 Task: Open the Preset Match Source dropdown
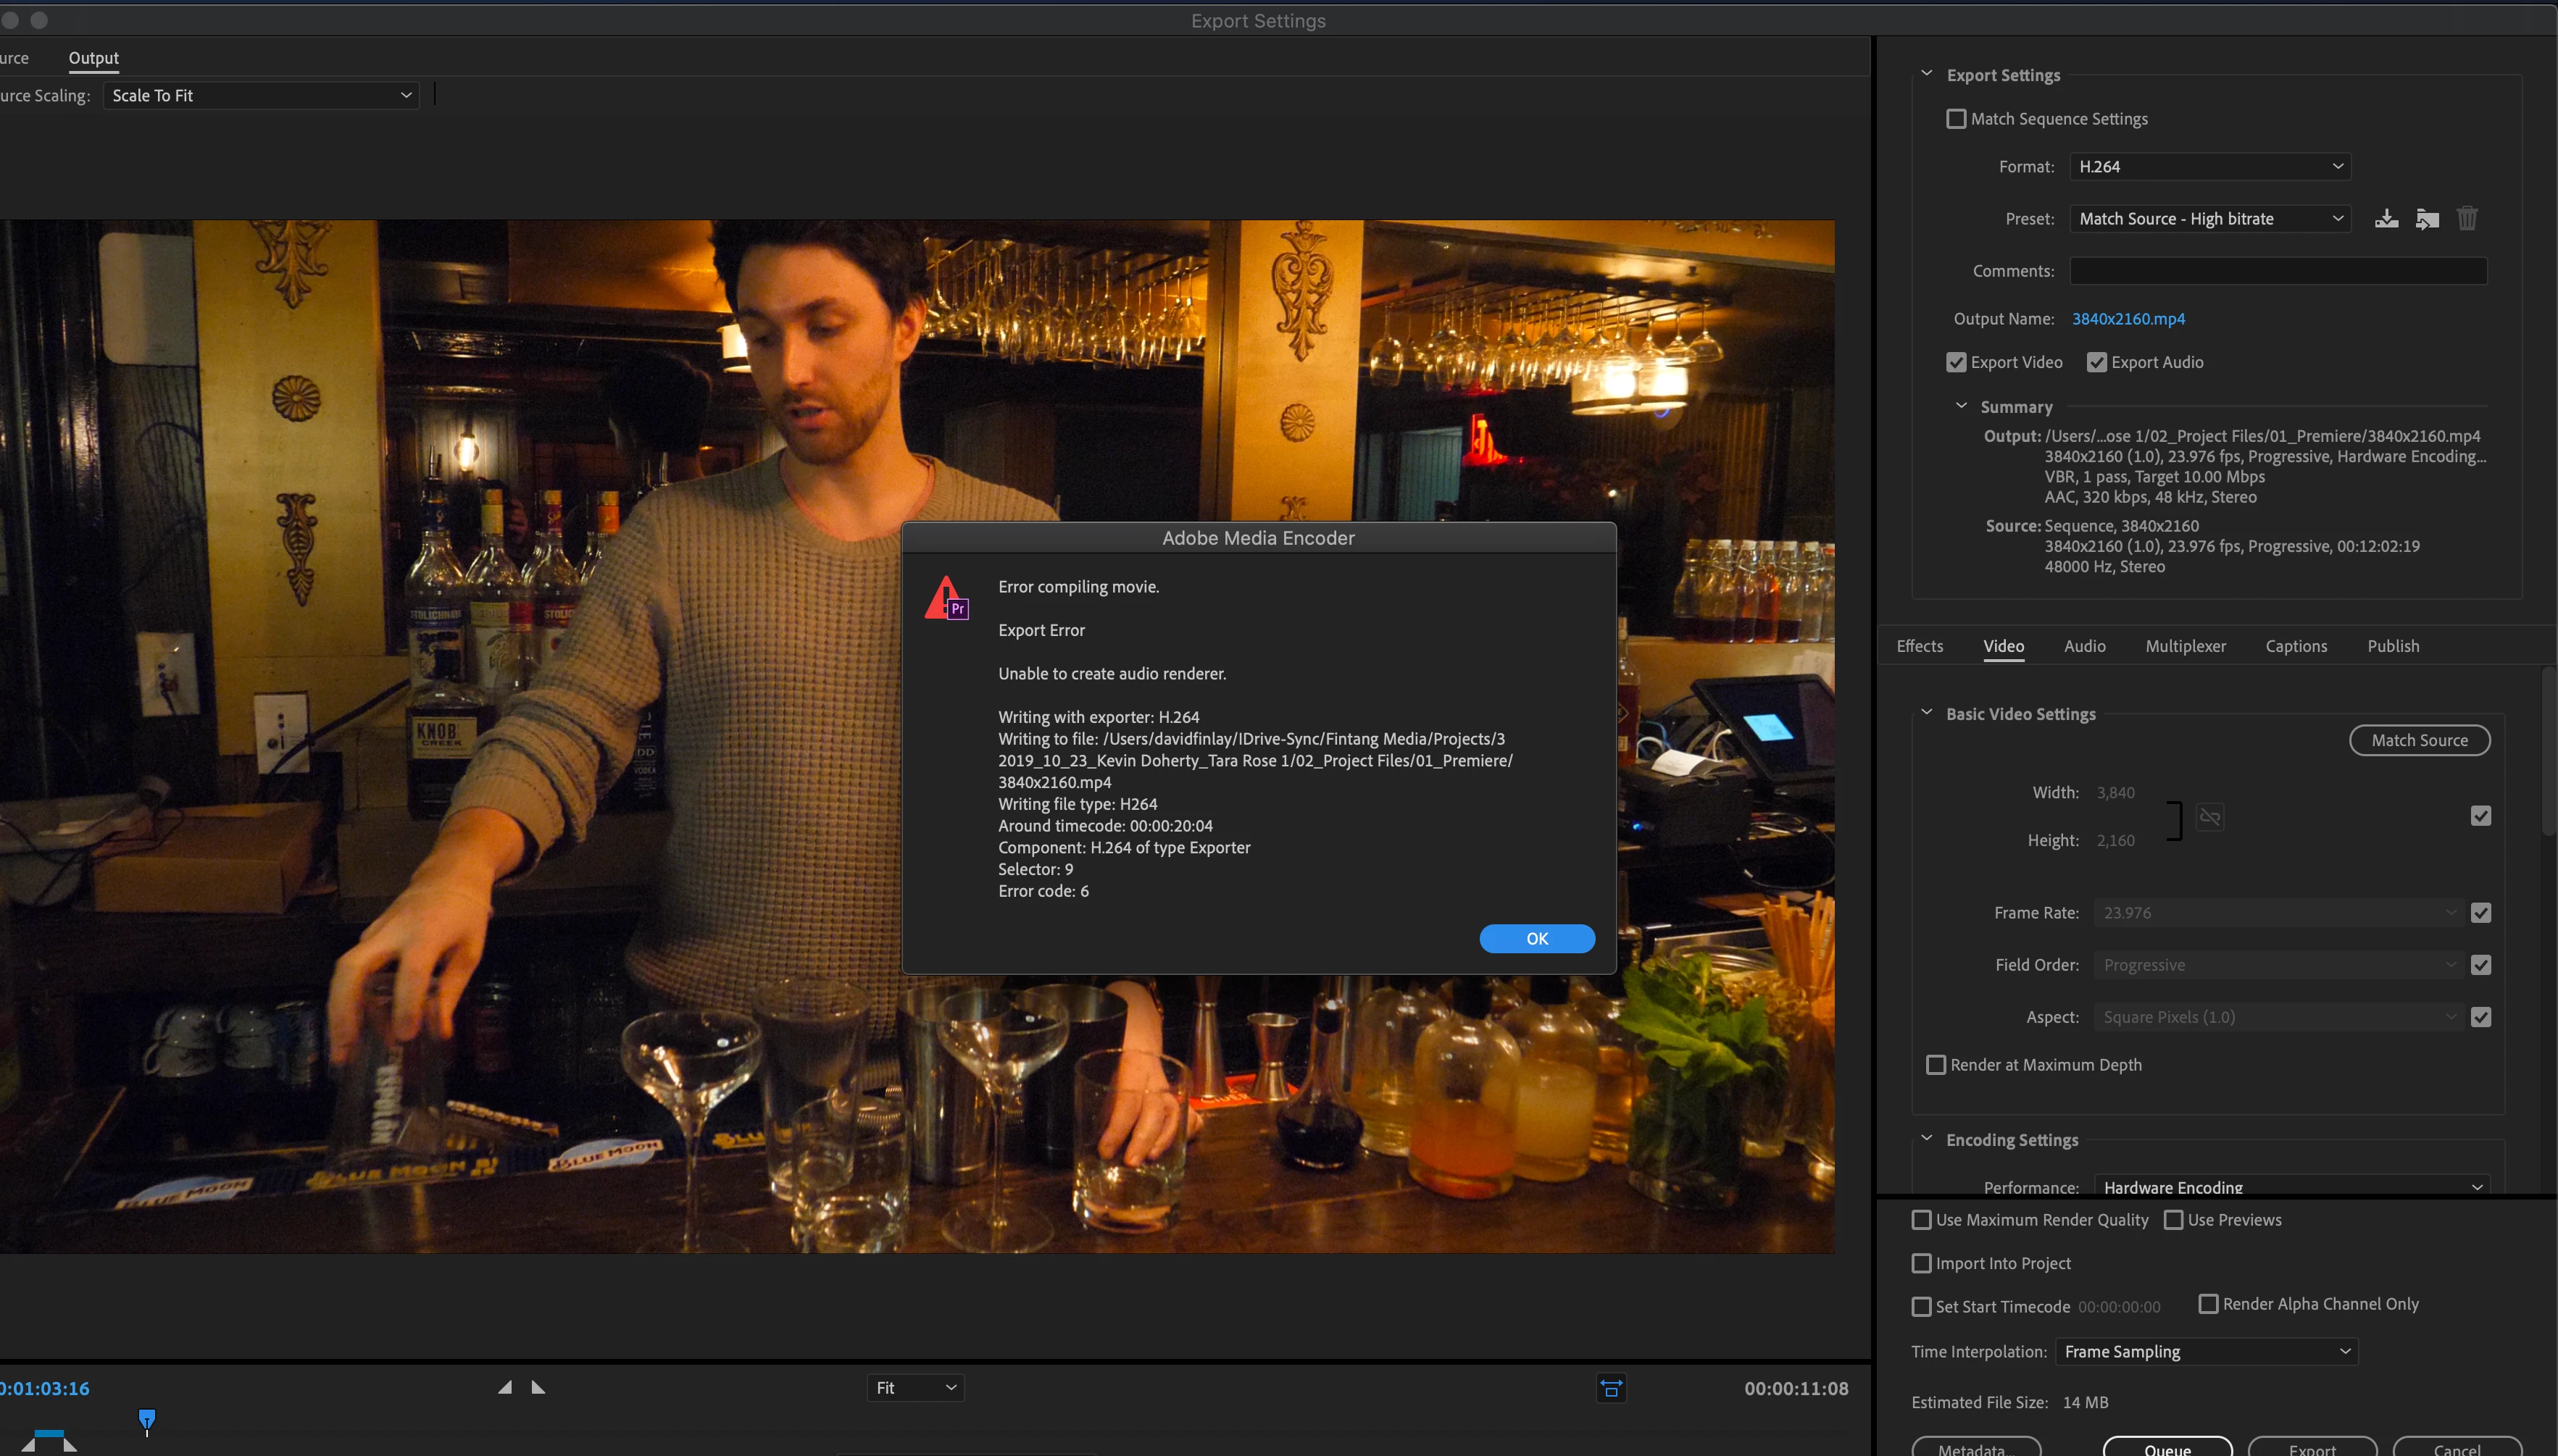tap(2210, 219)
